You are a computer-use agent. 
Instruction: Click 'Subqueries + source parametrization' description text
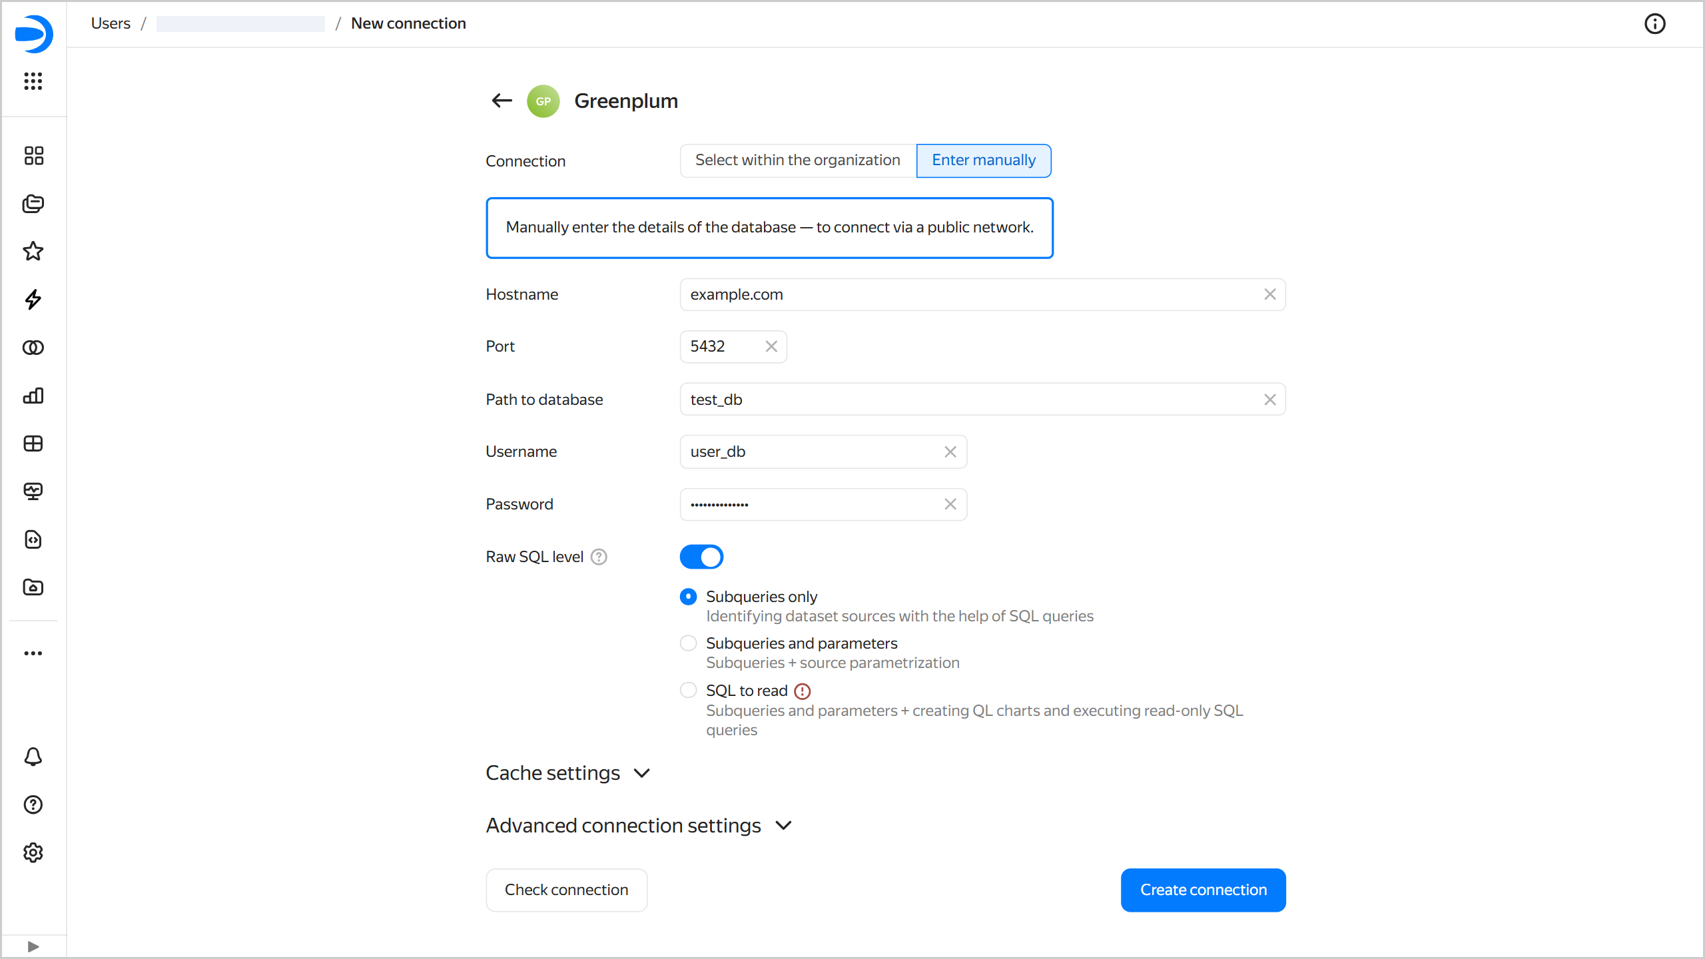click(x=833, y=663)
